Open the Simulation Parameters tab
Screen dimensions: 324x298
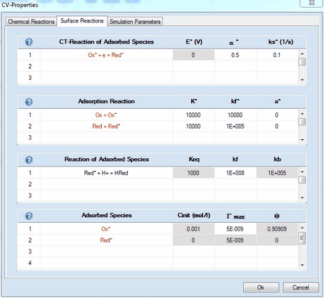pos(135,22)
